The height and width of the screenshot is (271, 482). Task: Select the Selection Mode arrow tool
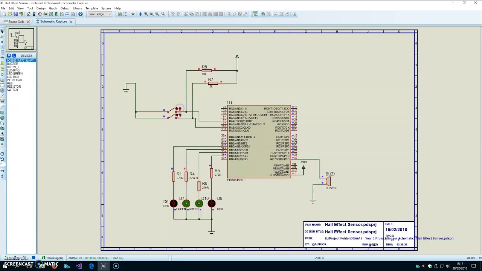point(2,32)
